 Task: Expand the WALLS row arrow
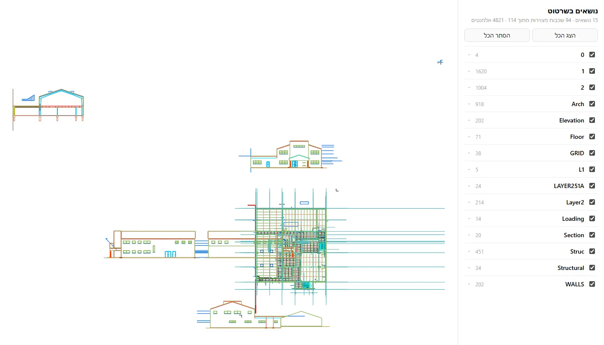469,284
